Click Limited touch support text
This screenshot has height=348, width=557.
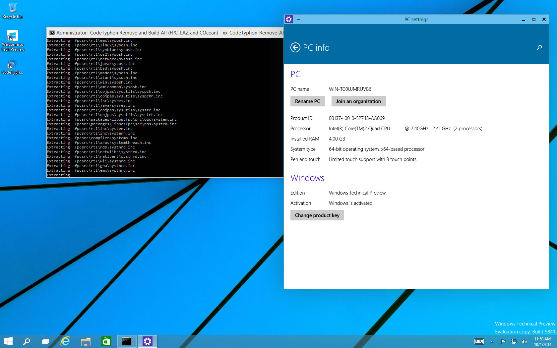(373, 159)
